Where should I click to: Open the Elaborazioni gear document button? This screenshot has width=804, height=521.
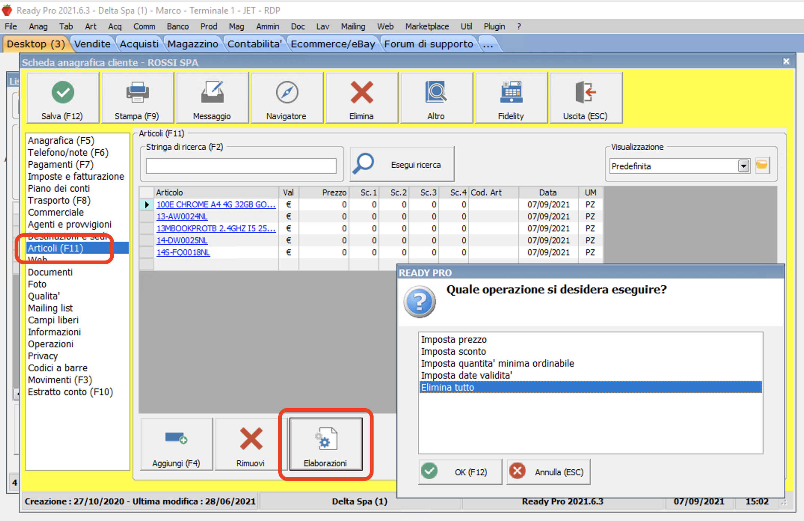click(x=326, y=444)
